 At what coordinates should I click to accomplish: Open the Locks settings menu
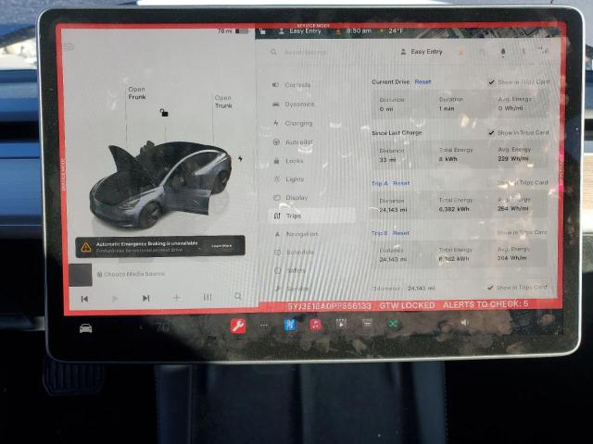[x=288, y=161]
